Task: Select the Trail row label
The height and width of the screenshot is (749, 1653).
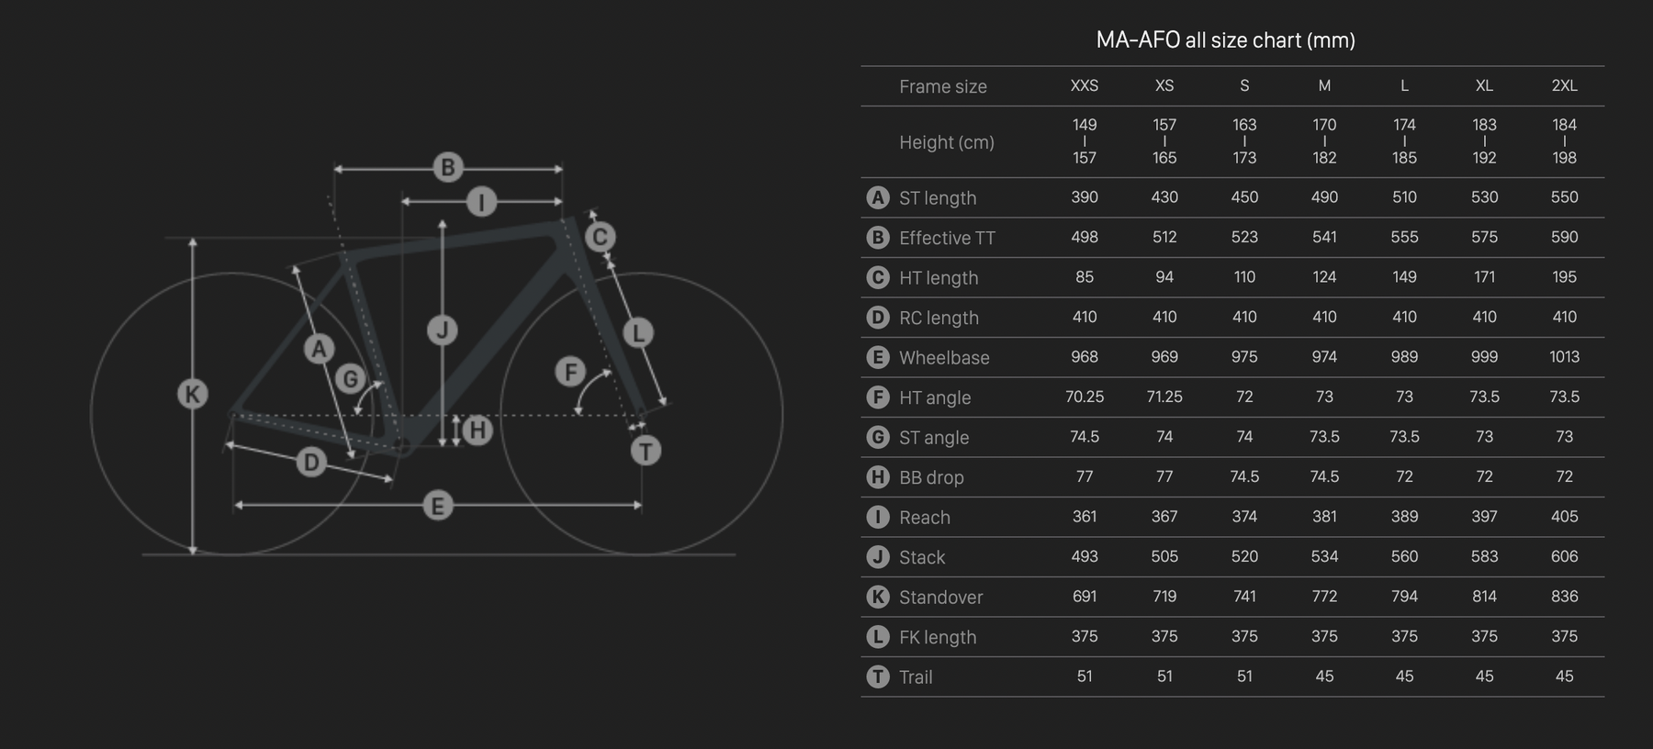Action: (x=916, y=677)
